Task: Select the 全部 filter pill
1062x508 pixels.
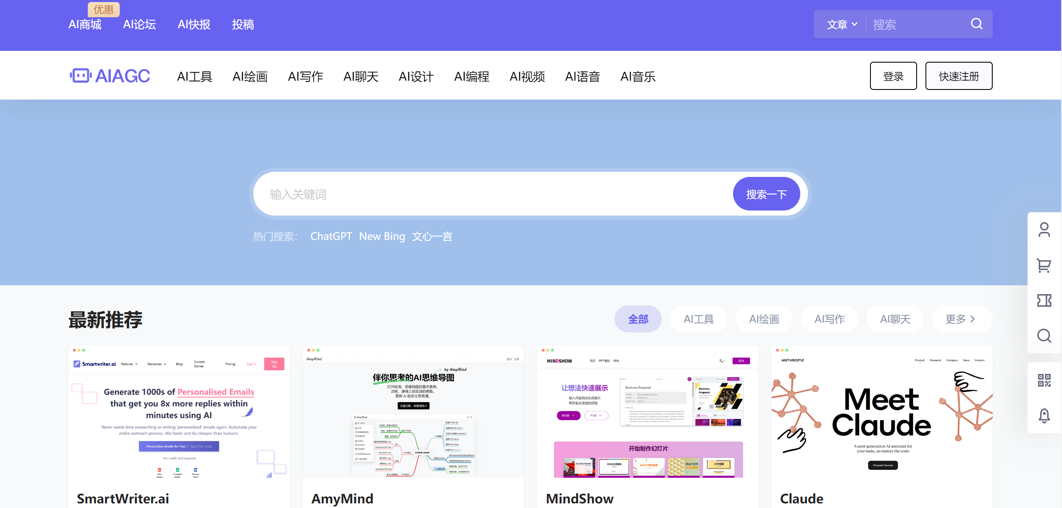Action: click(638, 319)
